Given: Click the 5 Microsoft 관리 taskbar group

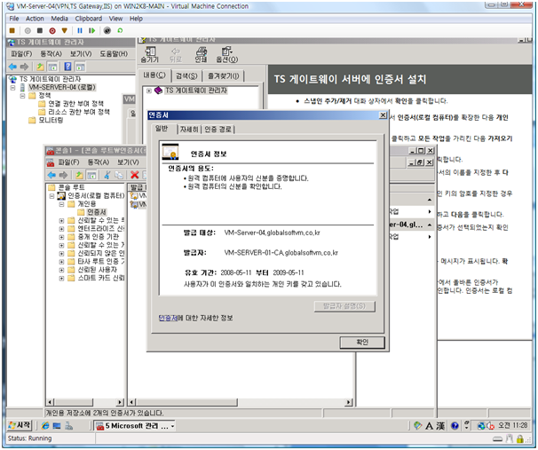Looking at the screenshot, I should click(135, 426).
